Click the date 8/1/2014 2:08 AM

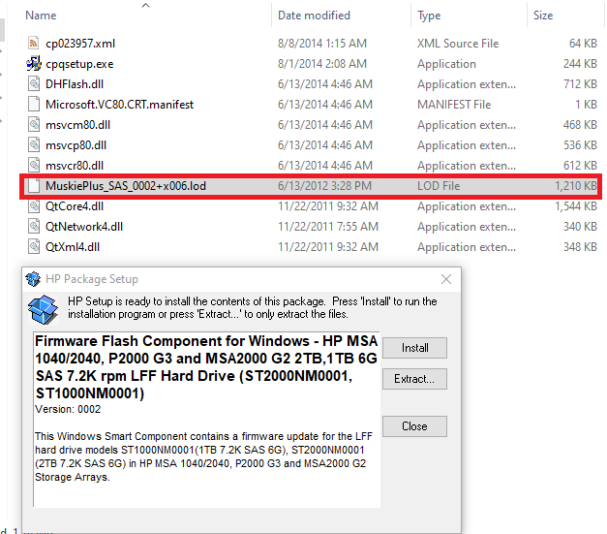322,64
